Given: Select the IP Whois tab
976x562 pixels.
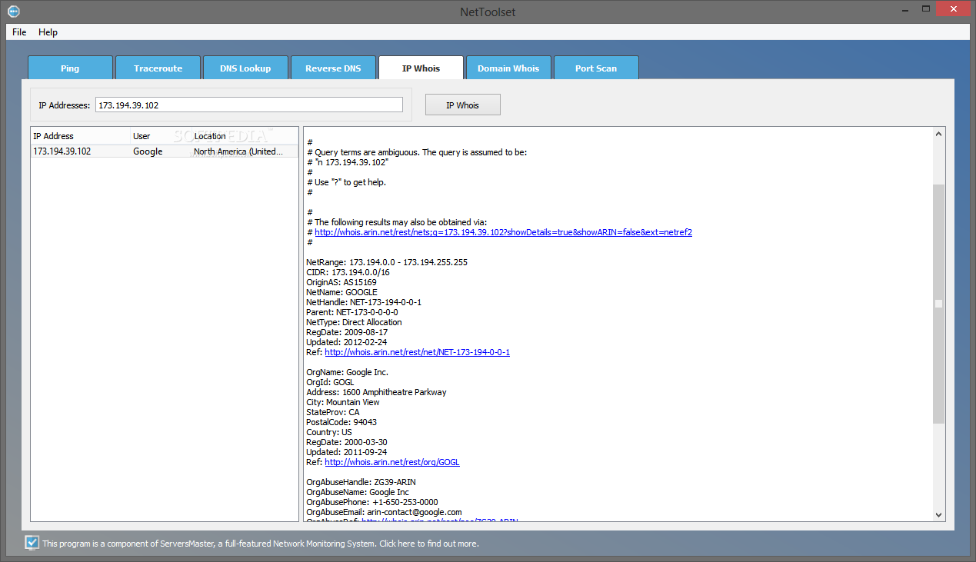Looking at the screenshot, I should pos(421,68).
